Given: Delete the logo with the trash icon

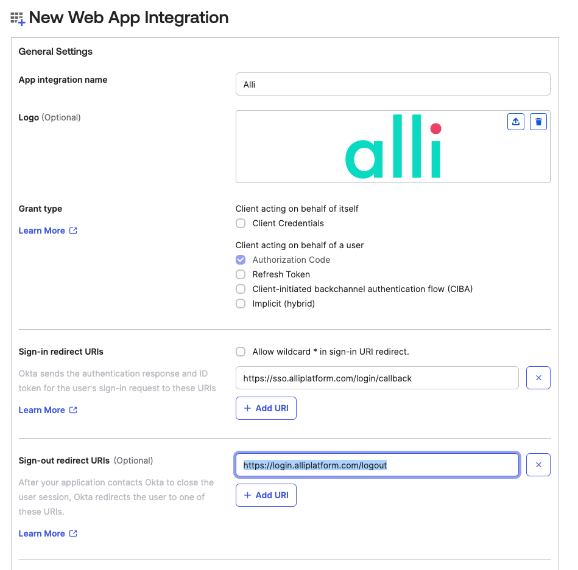Looking at the screenshot, I should [x=538, y=122].
